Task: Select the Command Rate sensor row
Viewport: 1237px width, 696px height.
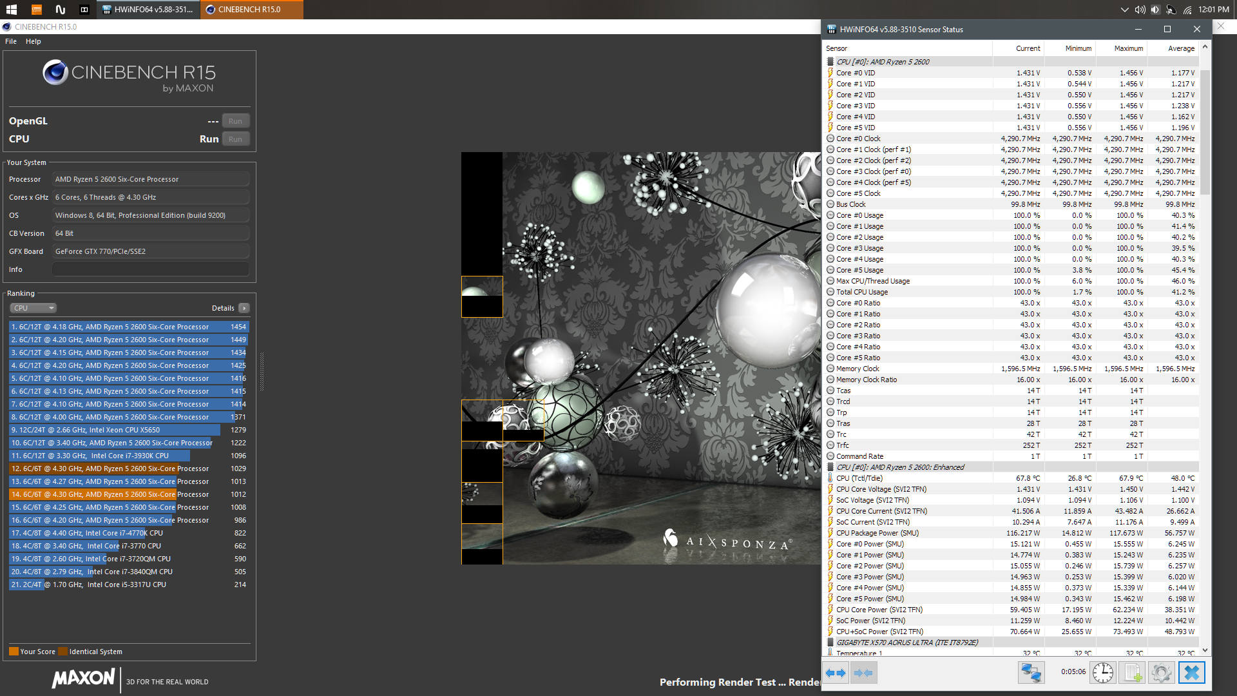Action: (x=1012, y=456)
